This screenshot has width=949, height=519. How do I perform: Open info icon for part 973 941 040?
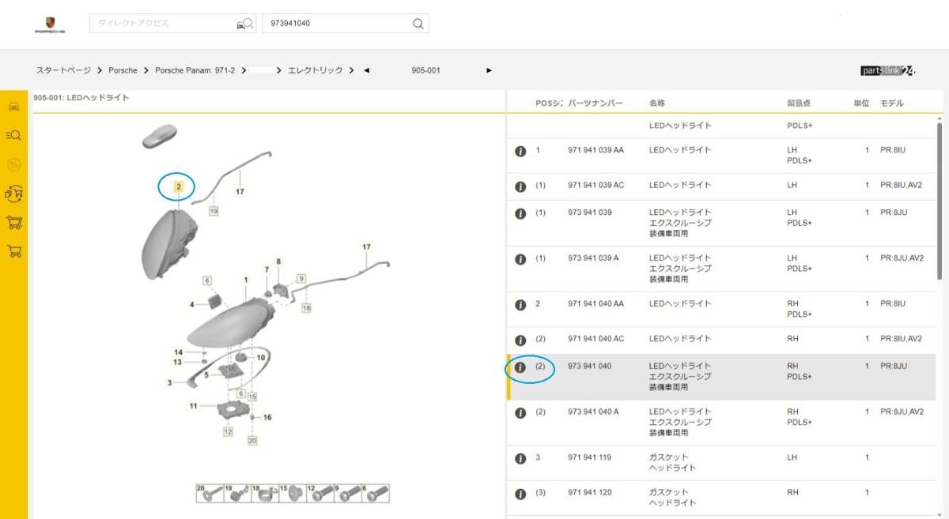pos(520,366)
